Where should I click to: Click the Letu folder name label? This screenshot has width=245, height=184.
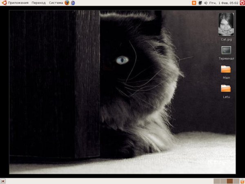[x=226, y=97]
